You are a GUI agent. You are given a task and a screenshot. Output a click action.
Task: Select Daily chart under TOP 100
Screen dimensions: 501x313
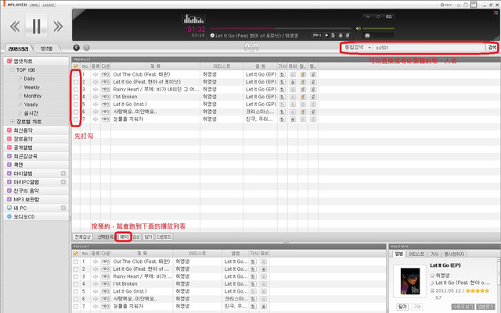[29, 79]
